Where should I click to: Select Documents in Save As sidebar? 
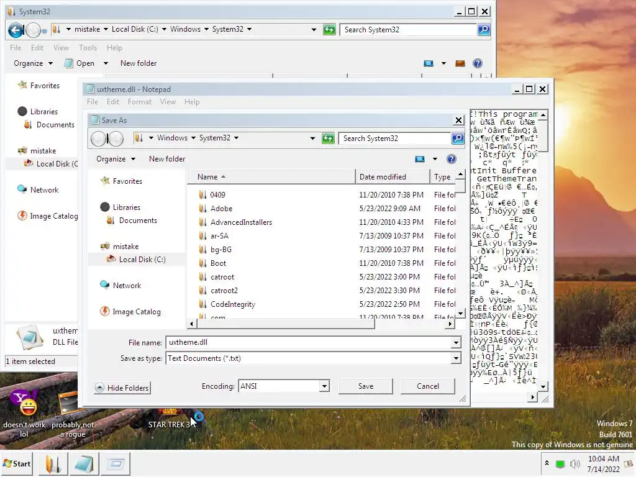pyautogui.click(x=138, y=220)
